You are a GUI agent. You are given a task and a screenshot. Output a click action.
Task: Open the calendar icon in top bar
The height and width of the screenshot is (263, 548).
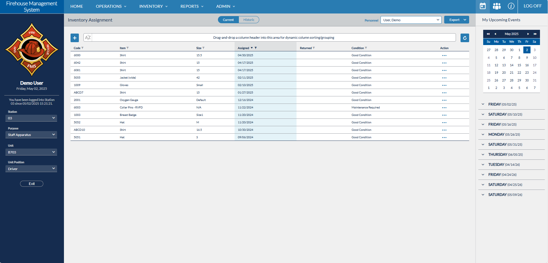click(x=483, y=6)
